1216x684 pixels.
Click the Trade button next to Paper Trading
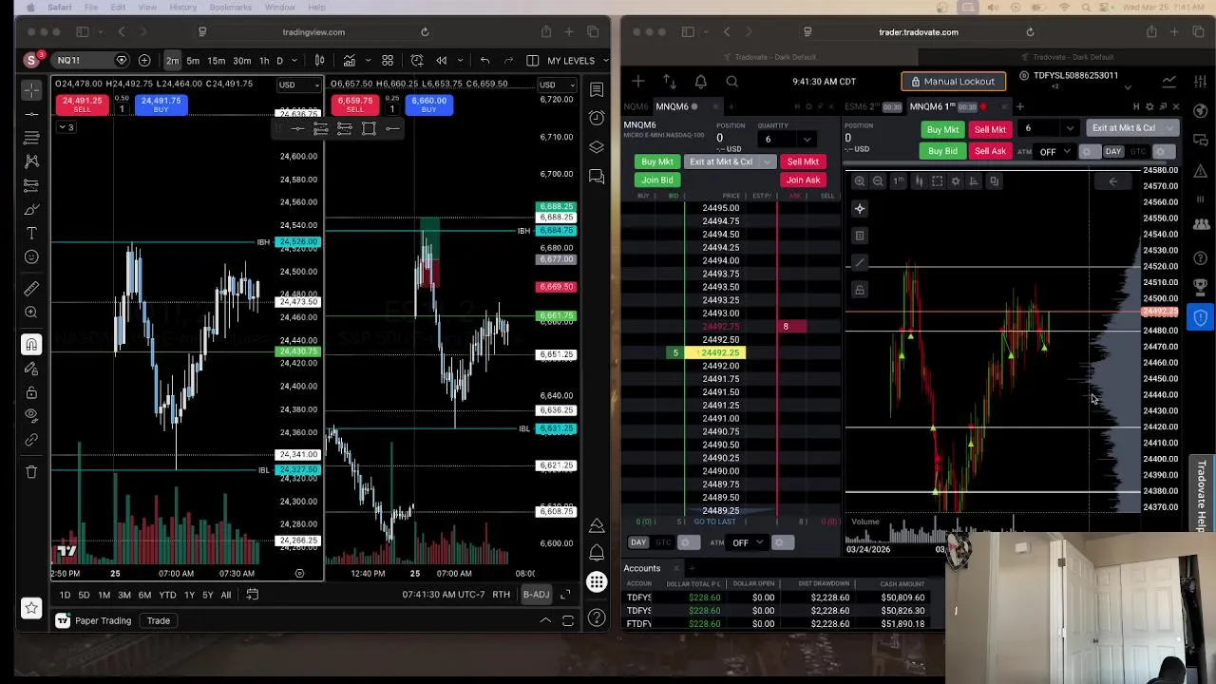point(159,621)
